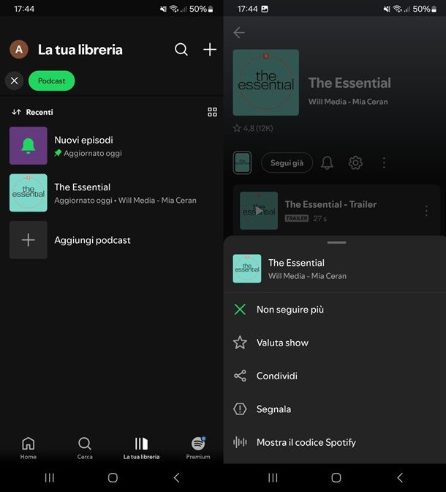Tap The Essential header in bottom sheet
This screenshot has width=446, height=492.
click(335, 269)
